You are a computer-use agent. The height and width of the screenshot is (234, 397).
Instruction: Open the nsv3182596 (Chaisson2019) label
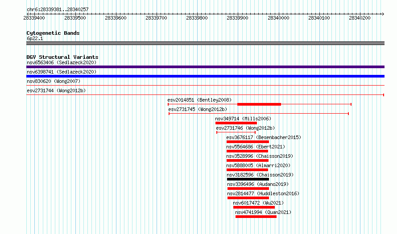click(260, 175)
